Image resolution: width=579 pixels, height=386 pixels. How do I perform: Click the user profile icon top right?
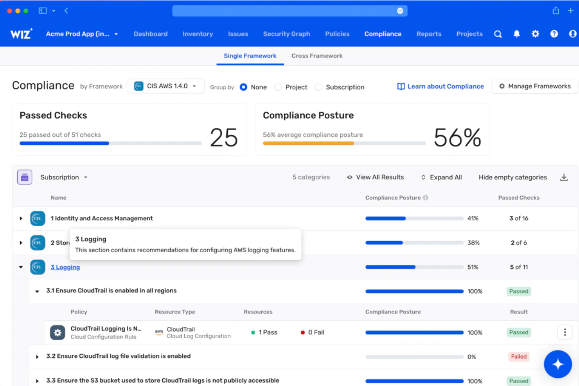coord(572,34)
